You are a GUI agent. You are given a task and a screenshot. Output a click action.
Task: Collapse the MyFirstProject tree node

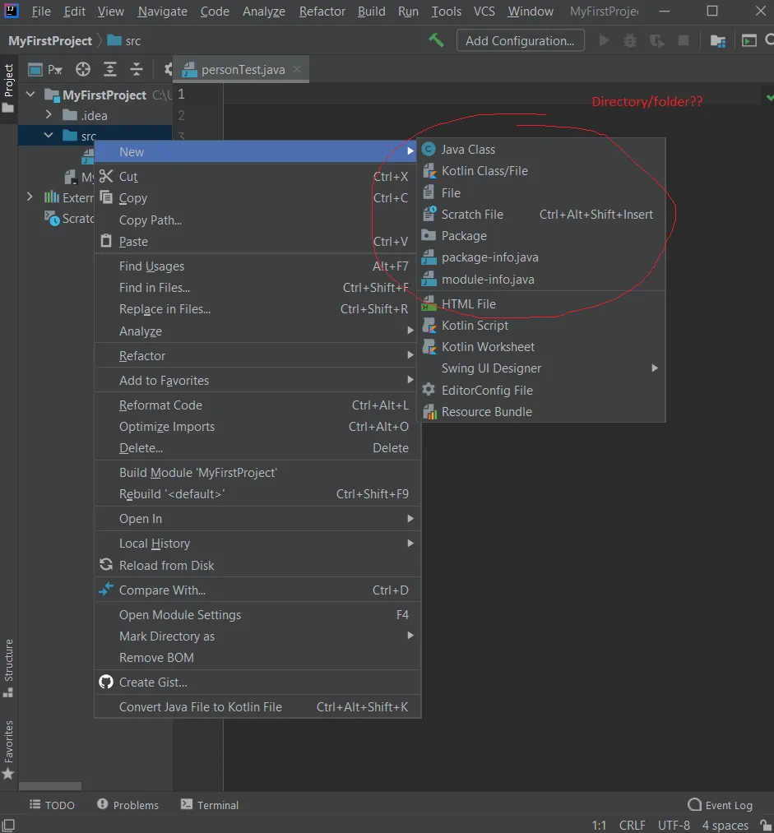pos(30,95)
